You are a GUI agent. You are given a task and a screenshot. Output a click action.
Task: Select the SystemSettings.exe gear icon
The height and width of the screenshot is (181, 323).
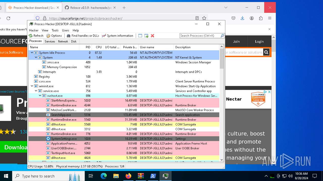click(x=48, y=139)
